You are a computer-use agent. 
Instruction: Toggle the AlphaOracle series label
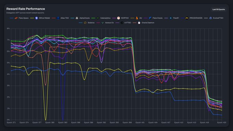pyautogui.click(x=85, y=18)
